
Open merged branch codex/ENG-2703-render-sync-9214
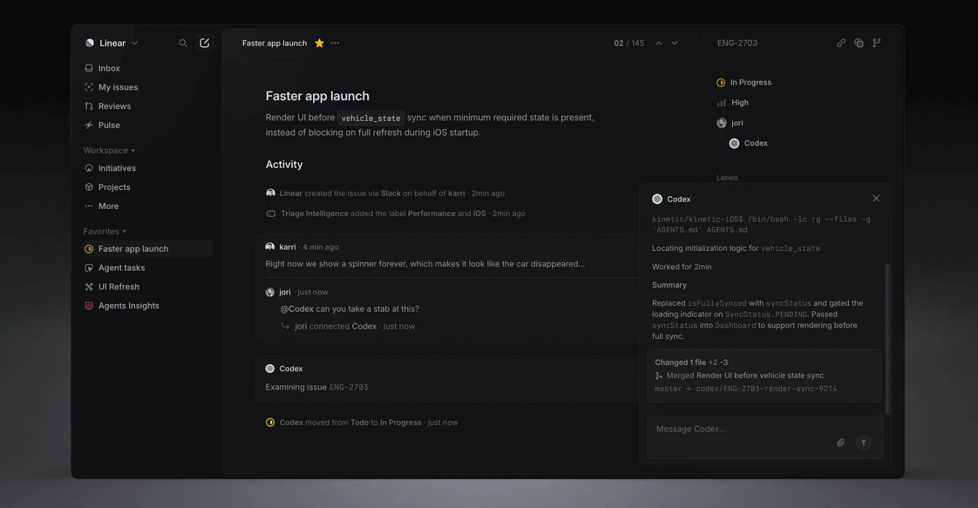766,388
